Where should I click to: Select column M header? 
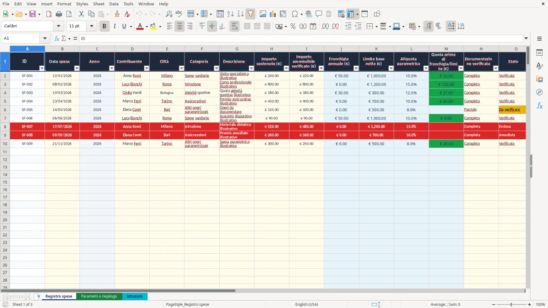446,49
